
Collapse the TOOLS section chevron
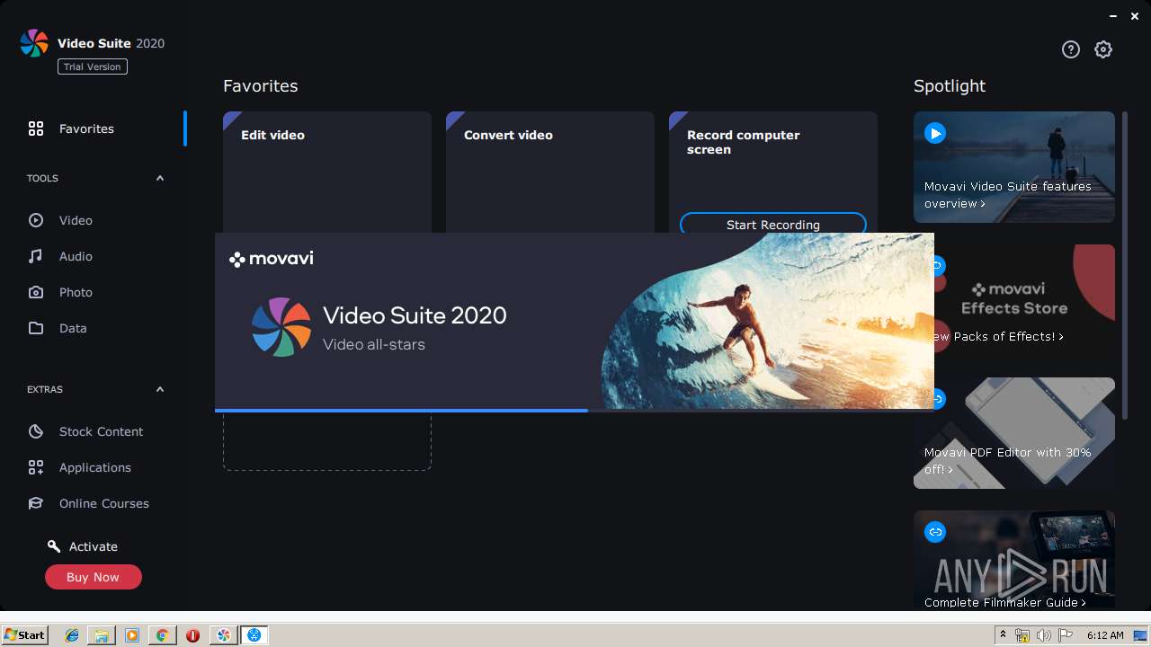point(160,178)
